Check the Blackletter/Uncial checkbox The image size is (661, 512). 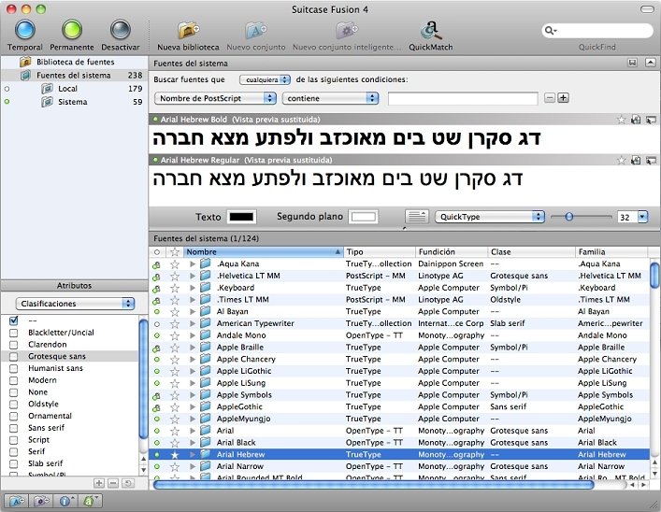point(13,333)
